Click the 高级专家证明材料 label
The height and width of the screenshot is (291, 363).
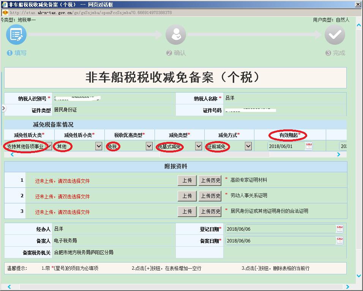[249, 180]
